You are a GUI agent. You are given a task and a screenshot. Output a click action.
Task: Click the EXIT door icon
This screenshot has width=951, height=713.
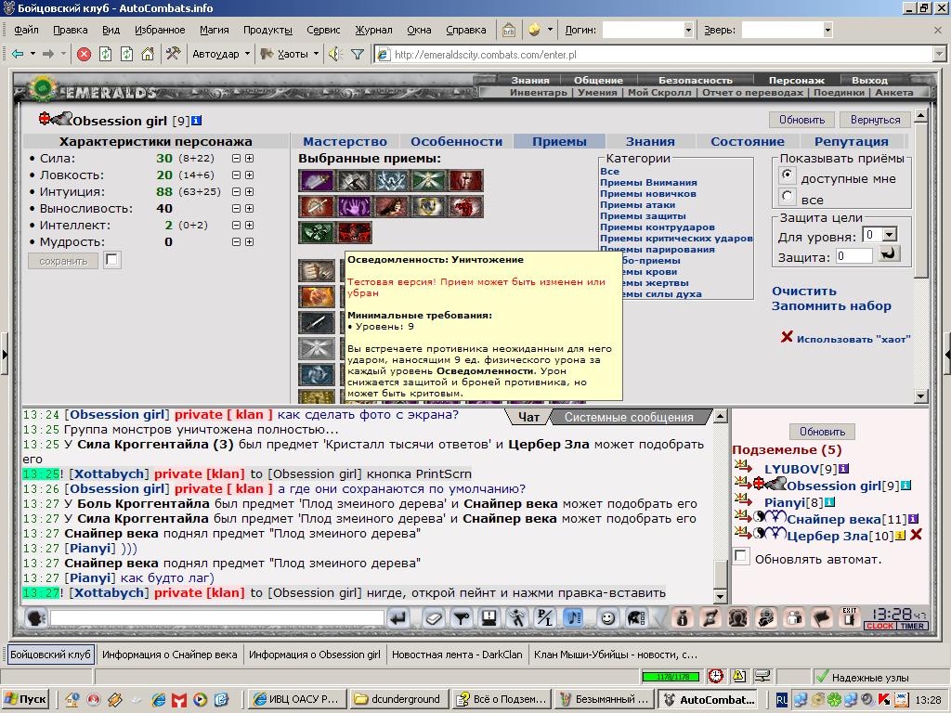pyautogui.click(x=851, y=617)
